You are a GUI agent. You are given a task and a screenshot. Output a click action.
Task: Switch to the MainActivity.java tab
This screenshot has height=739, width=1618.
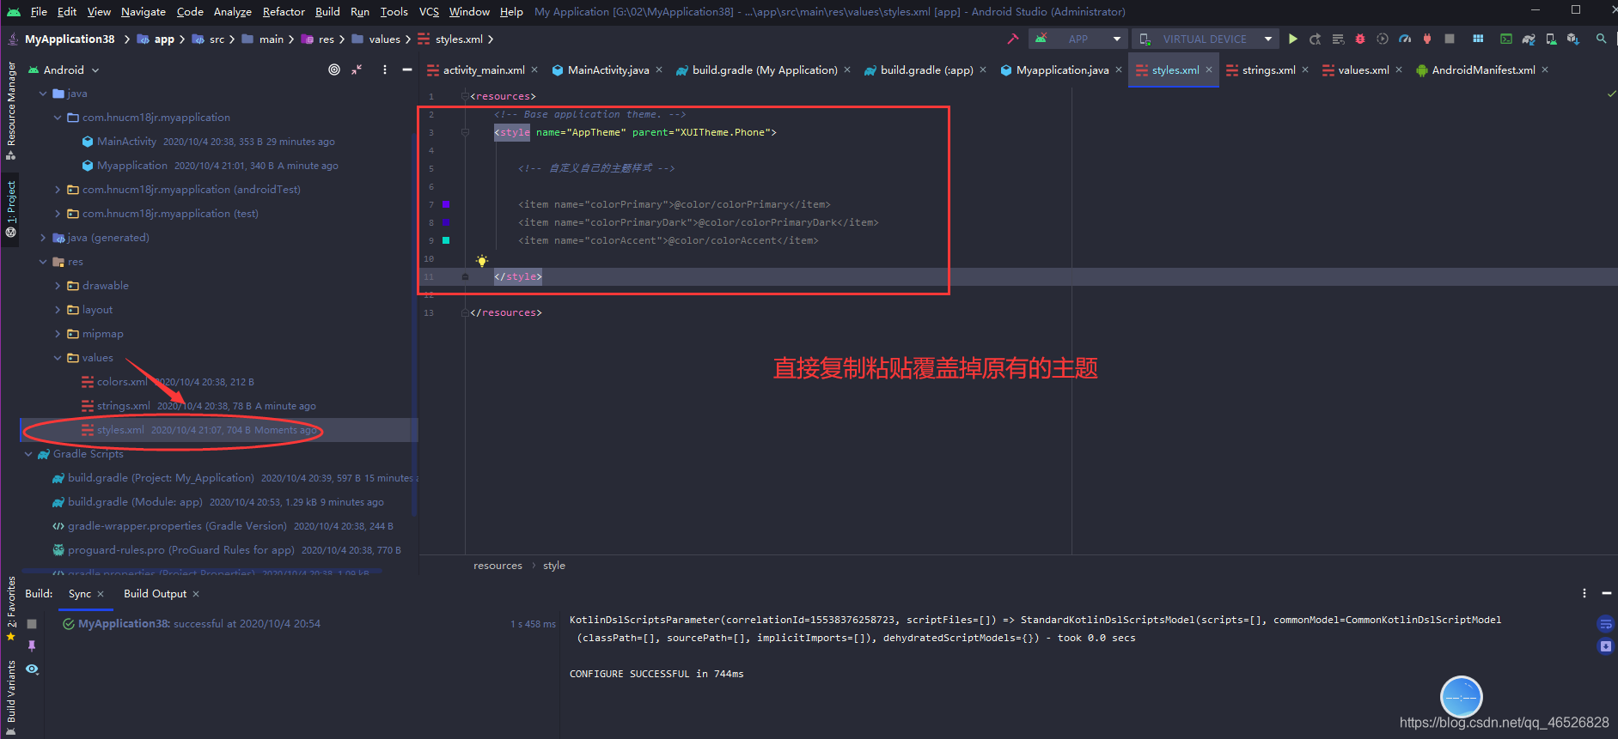[x=608, y=70]
